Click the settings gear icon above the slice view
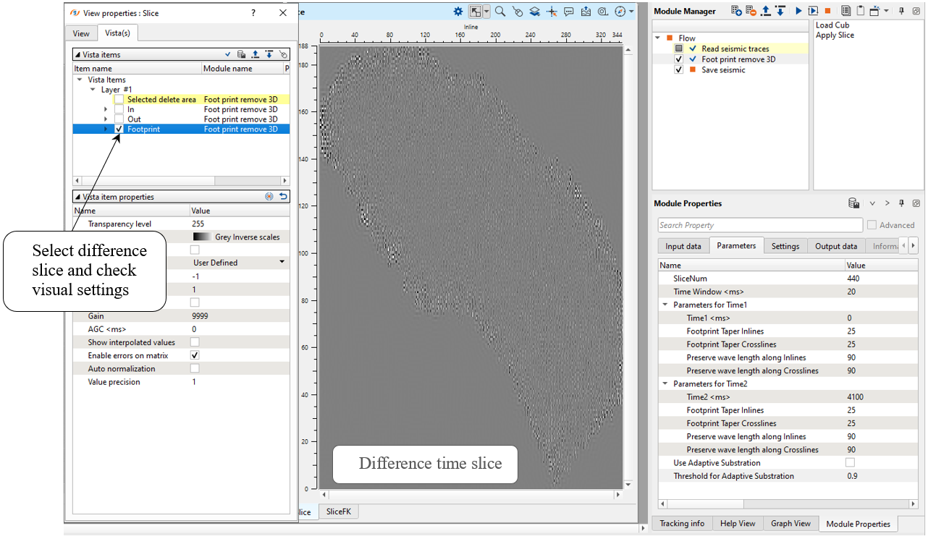This screenshot has height=539, width=928. tap(457, 12)
